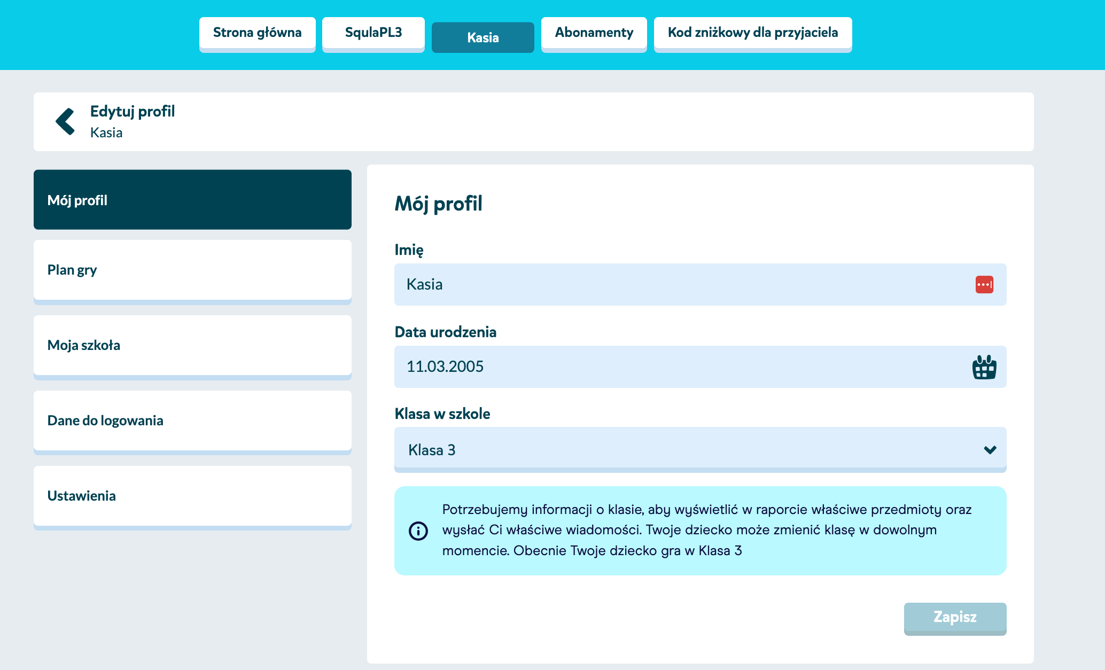The image size is (1105, 670).
Task: Switch to the SqulaPL3 tab
Action: click(x=373, y=33)
